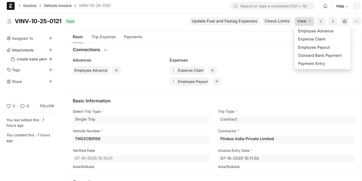Close the View dropdown button
The width and height of the screenshot is (362, 181).
304,21
